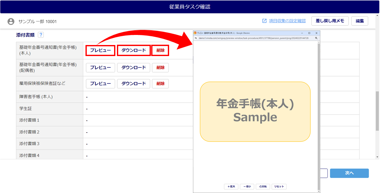Zoom out with the －縮小 button
This screenshot has width=380, height=193.
247,186
